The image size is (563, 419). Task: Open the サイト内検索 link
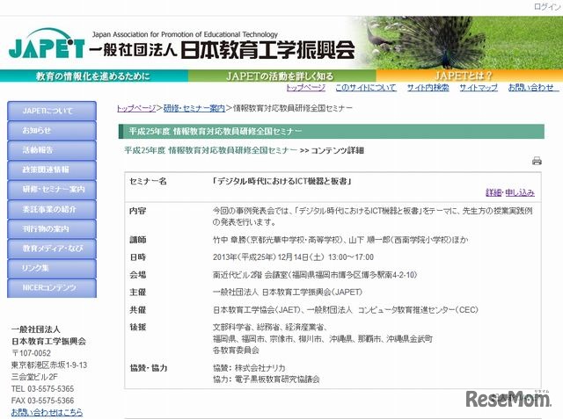pos(428,88)
